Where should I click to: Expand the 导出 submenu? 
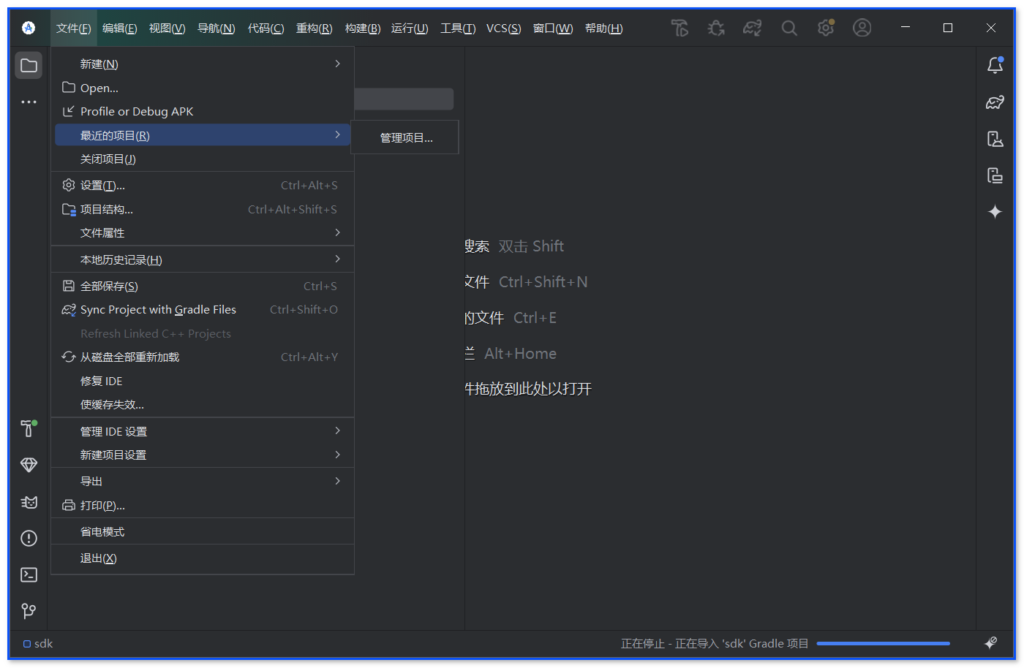coord(203,481)
